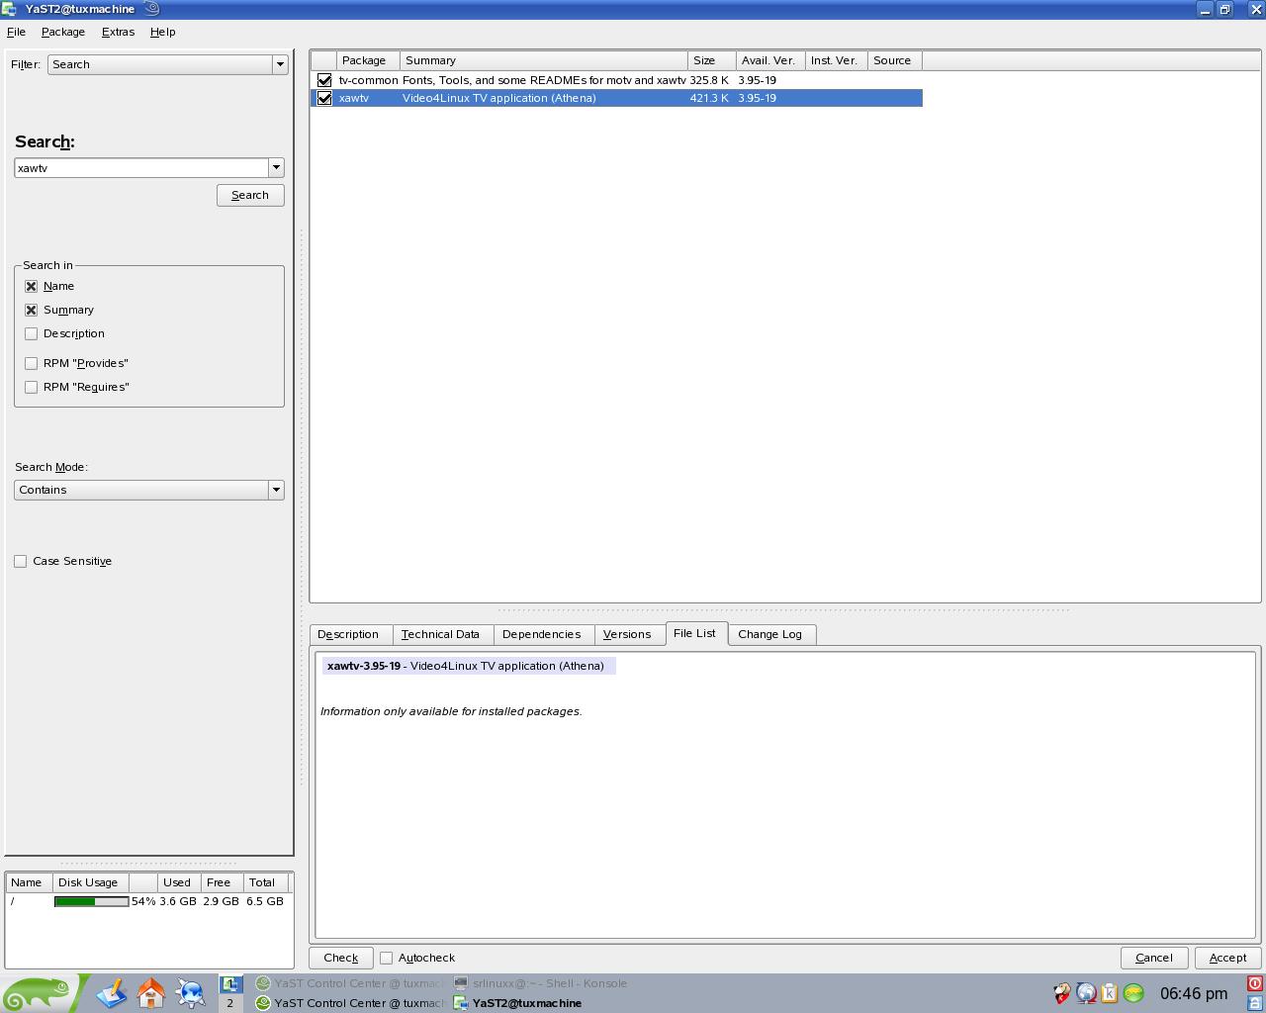The width and height of the screenshot is (1266, 1013).
Task: Open the Package menu
Action: coord(63,32)
